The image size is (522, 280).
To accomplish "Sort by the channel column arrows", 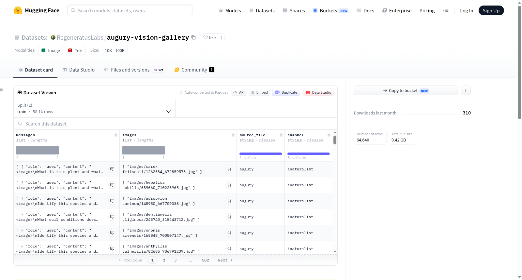I will 329,135.
